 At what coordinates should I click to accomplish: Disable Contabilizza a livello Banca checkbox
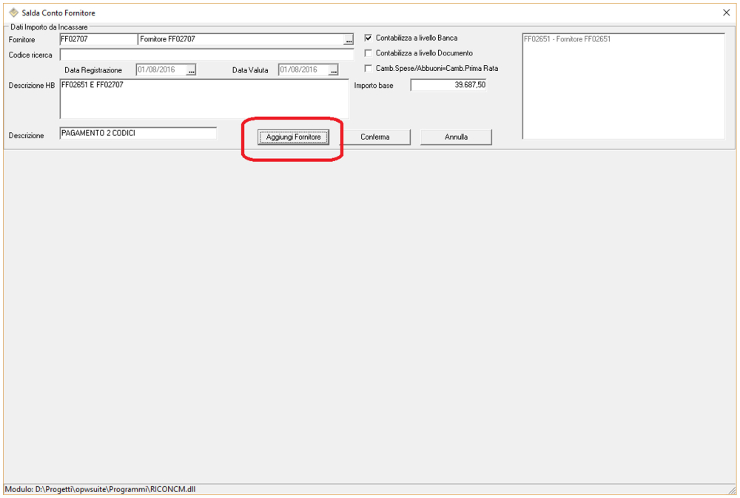click(x=369, y=38)
